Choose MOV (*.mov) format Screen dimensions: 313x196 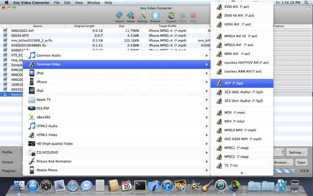point(242,113)
